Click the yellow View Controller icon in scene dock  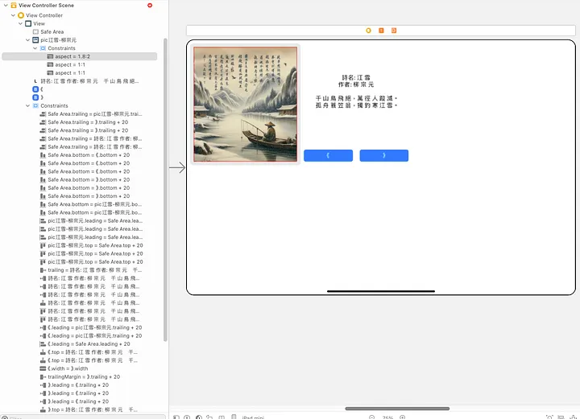pos(368,31)
